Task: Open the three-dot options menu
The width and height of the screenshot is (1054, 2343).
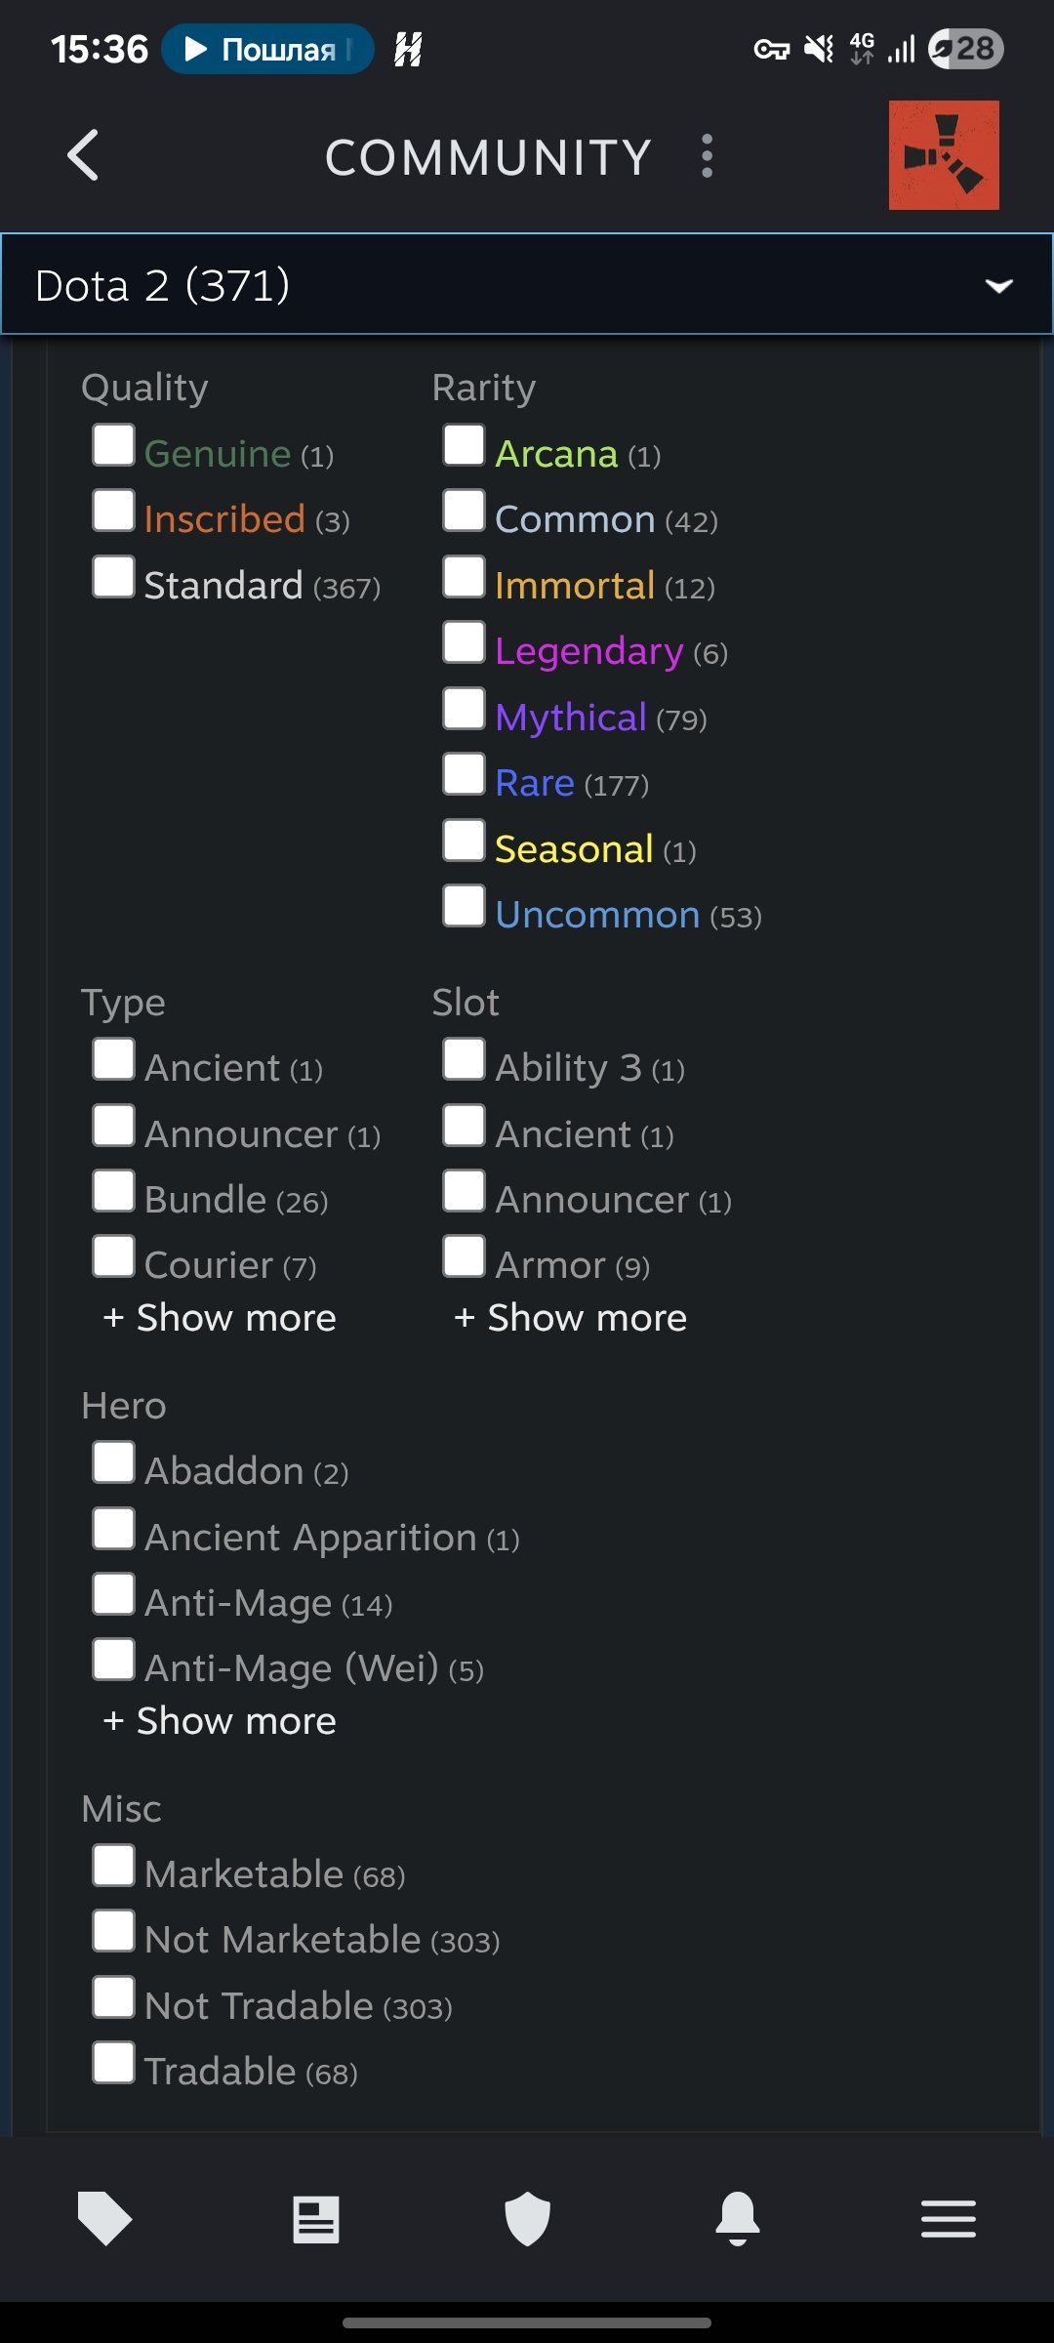Action: pyautogui.click(x=707, y=156)
